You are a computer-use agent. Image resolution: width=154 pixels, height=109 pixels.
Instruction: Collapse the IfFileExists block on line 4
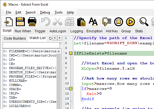pyautogui.click(x=71, y=53)
